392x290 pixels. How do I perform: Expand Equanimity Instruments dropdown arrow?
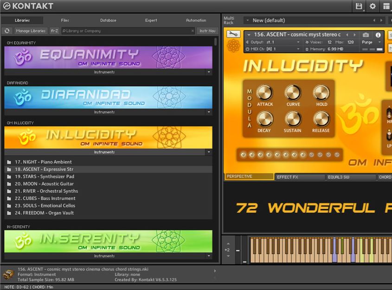point(209,72)
